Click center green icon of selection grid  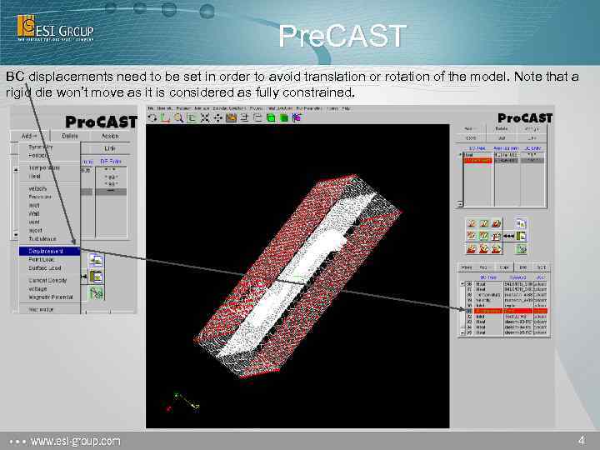pos(483,236)
